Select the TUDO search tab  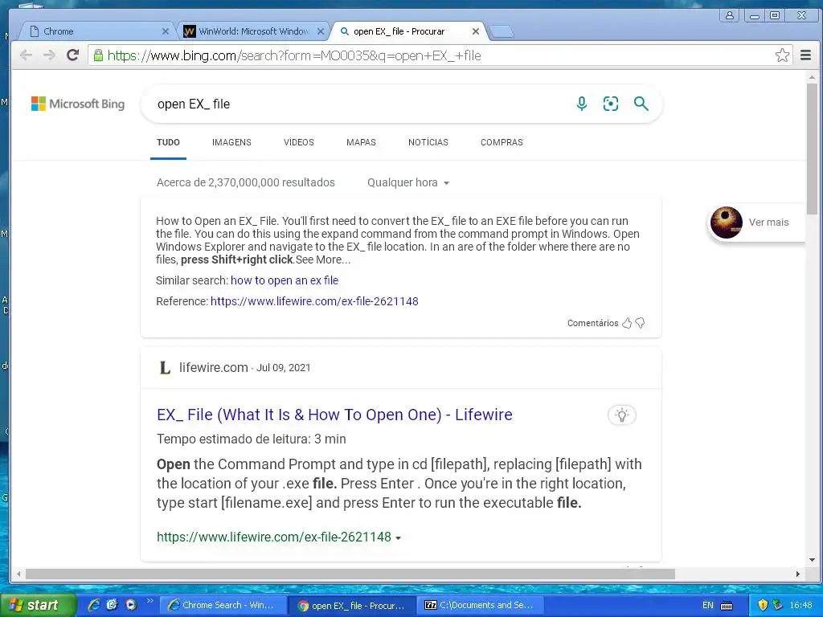point(168,142)
